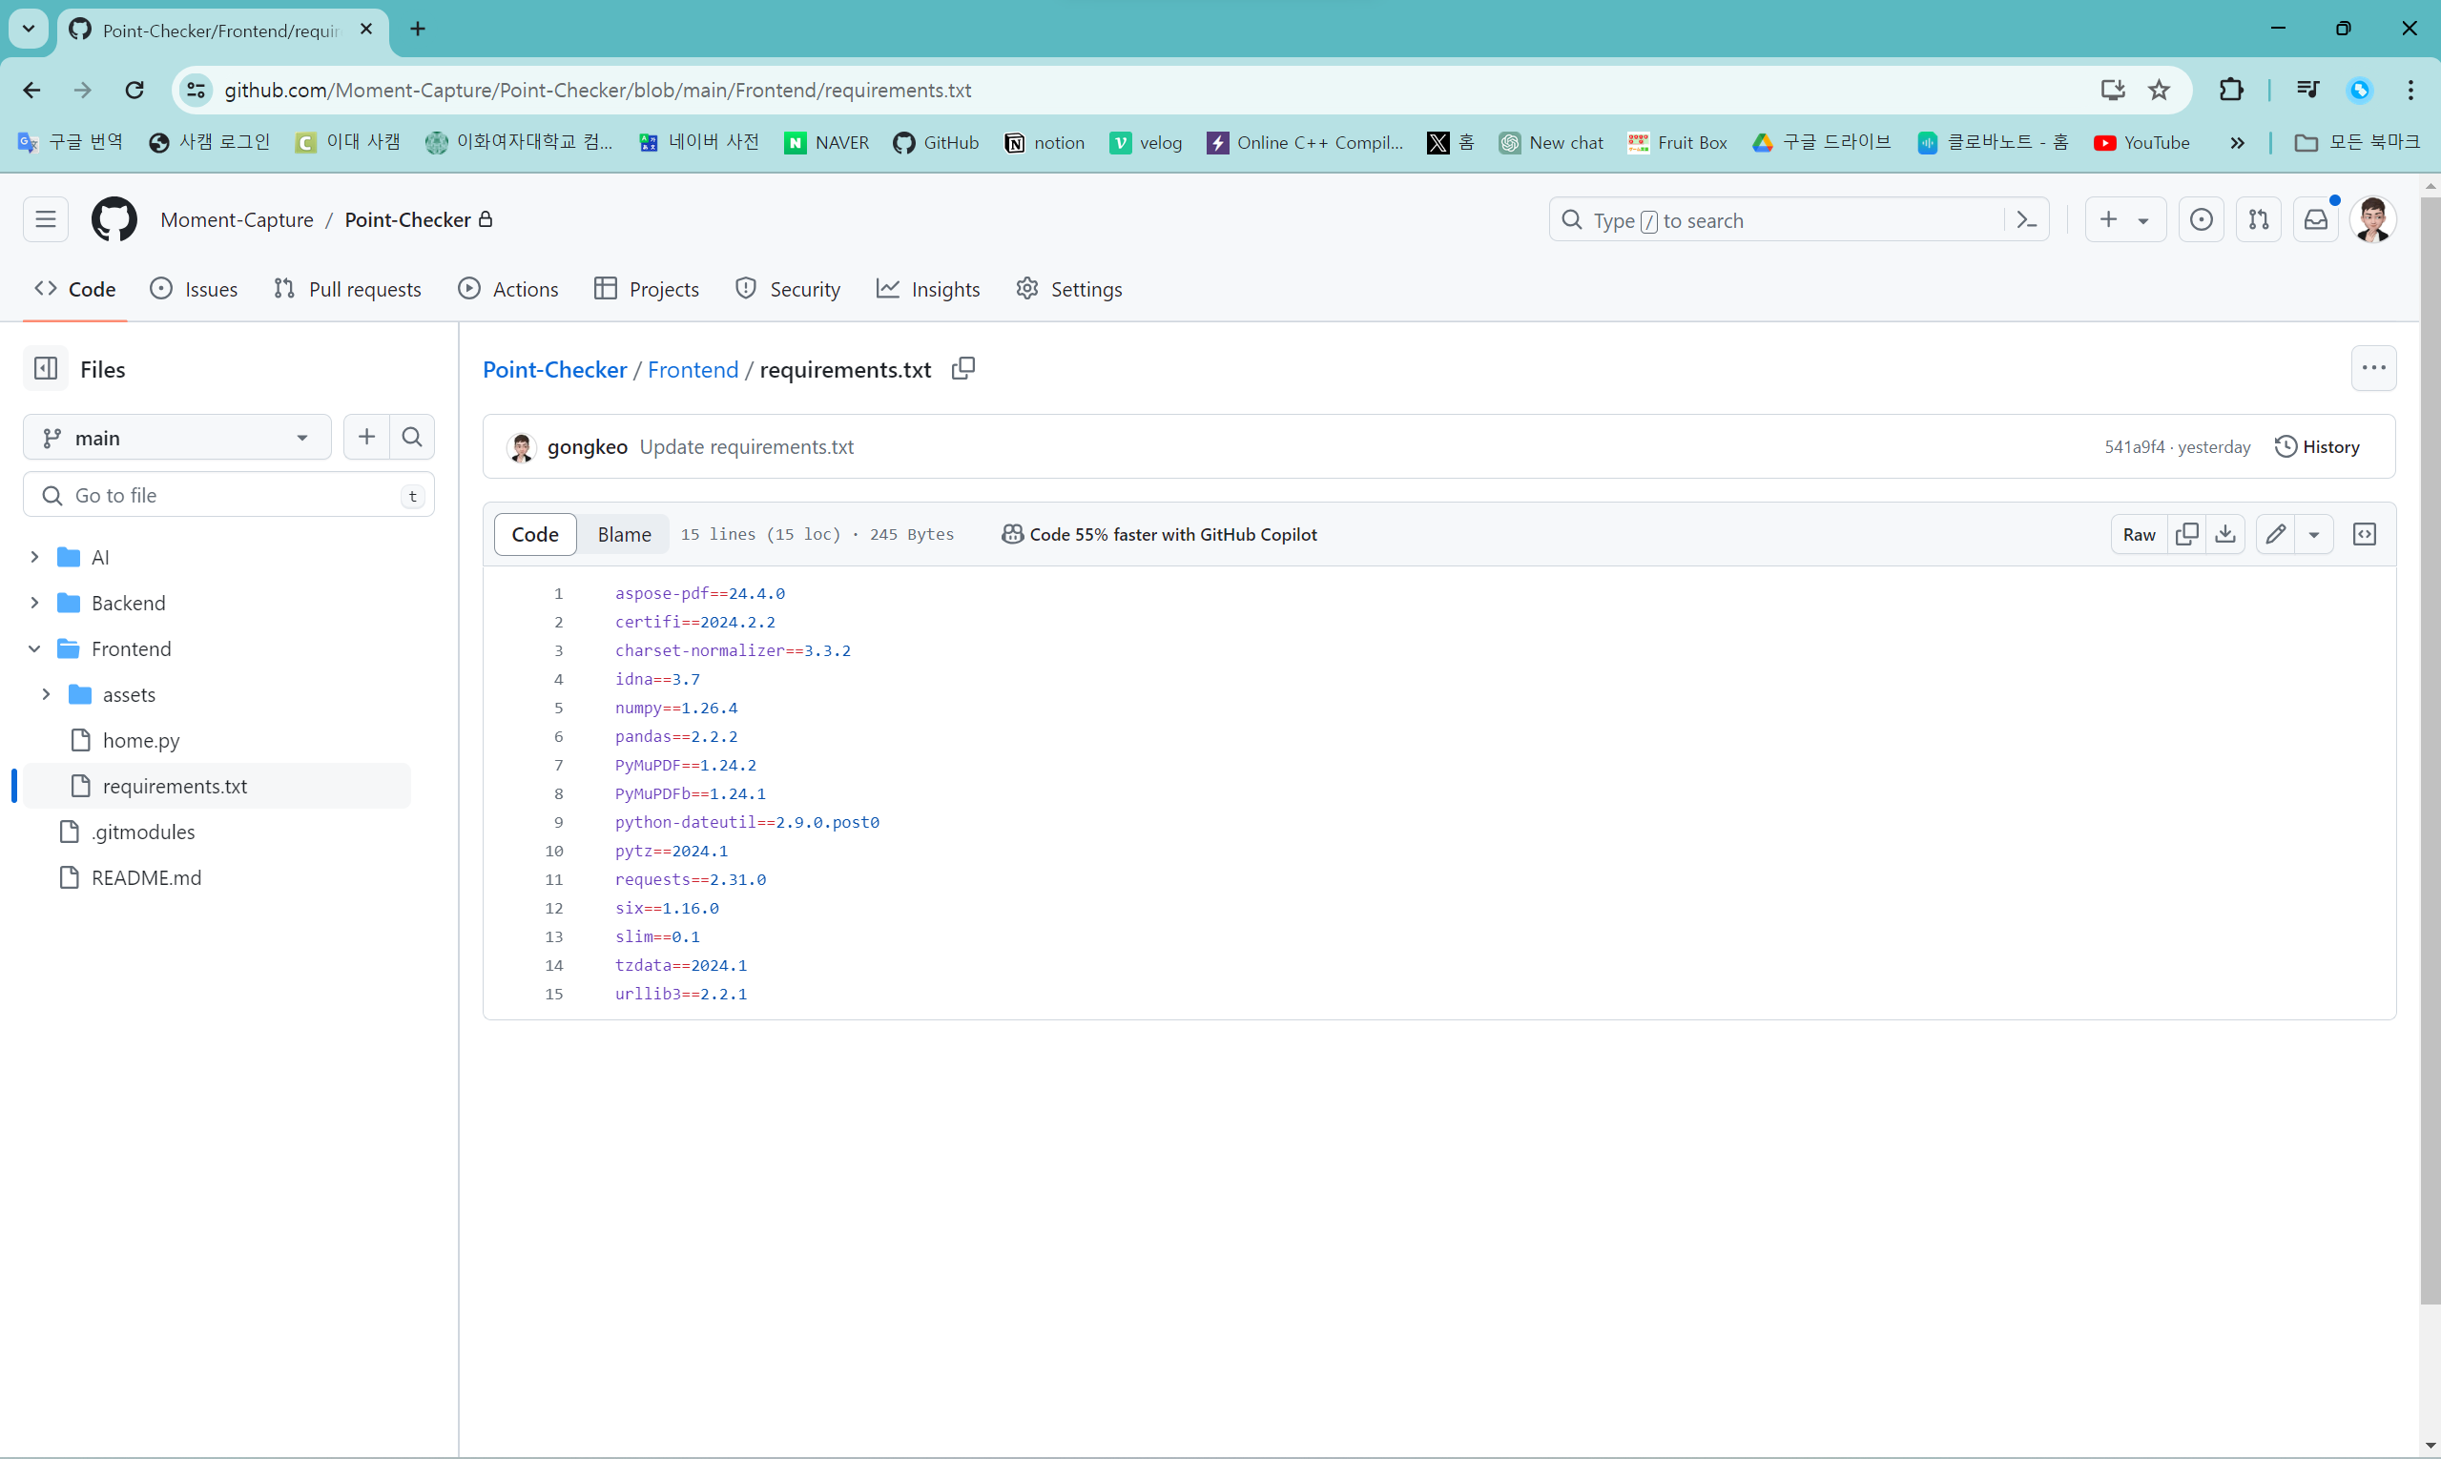
Task: Click the pencil edit file icon
Action: coord(2276,534)
